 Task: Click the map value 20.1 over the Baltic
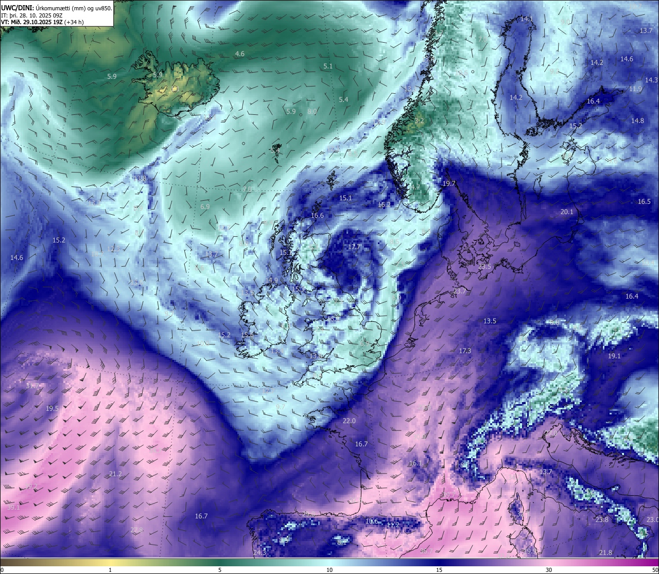pyautogui.click(x=567, y=212)
